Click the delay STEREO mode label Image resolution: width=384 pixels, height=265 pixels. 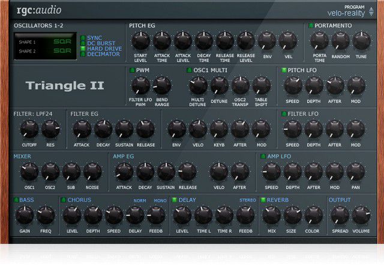pos(248,200)
